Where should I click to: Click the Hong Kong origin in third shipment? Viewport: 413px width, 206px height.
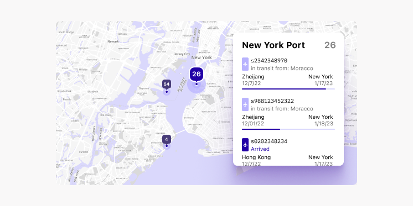point(256,157)
